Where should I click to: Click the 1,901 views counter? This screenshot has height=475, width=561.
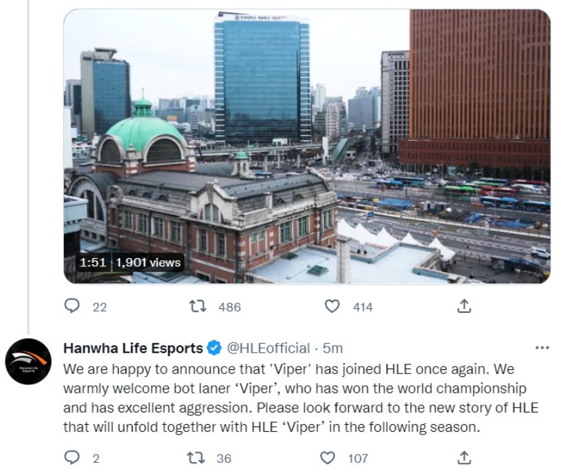click(148, 262)
